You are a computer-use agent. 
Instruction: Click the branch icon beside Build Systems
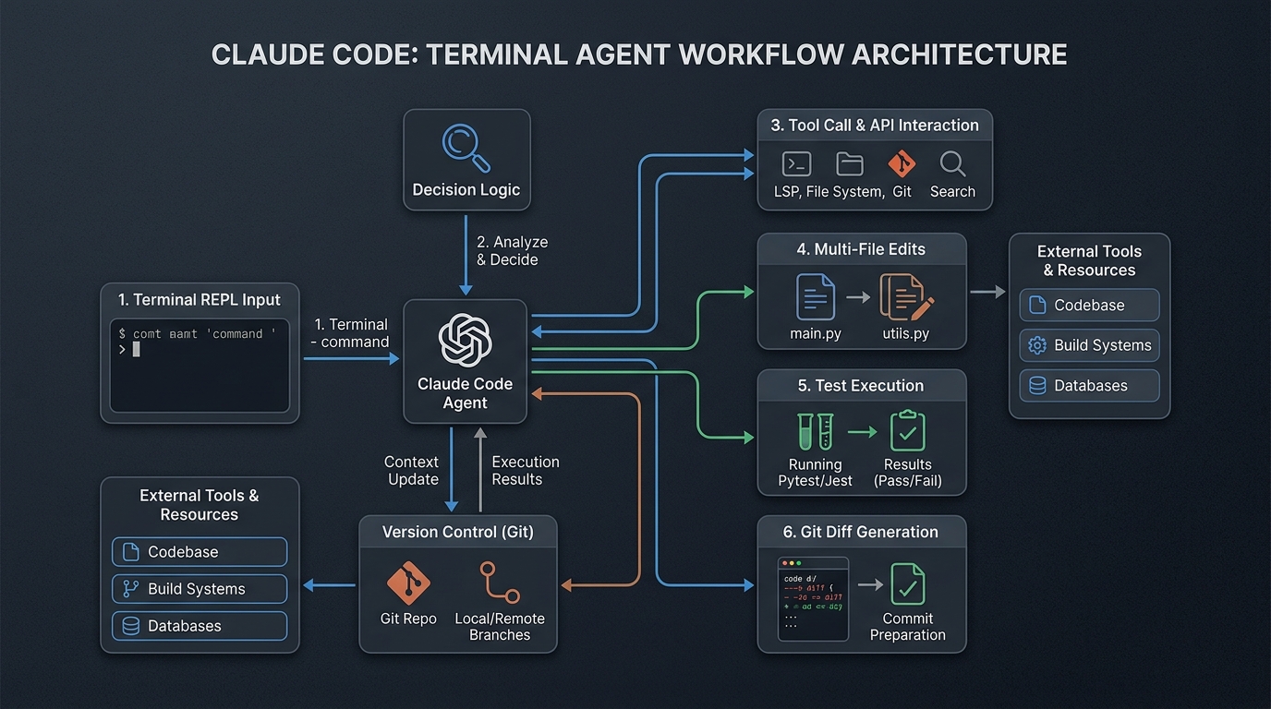pyautogui.click(x=130, y=589)
